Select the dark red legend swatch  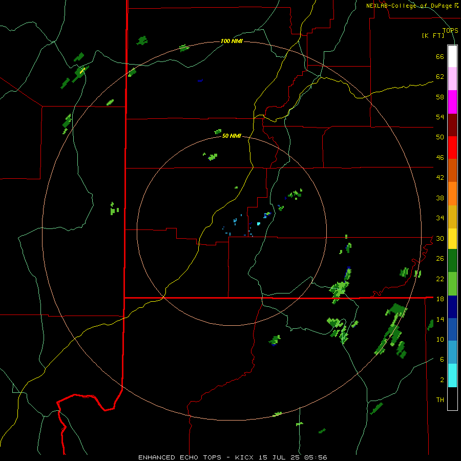click(x=452, y=125)
